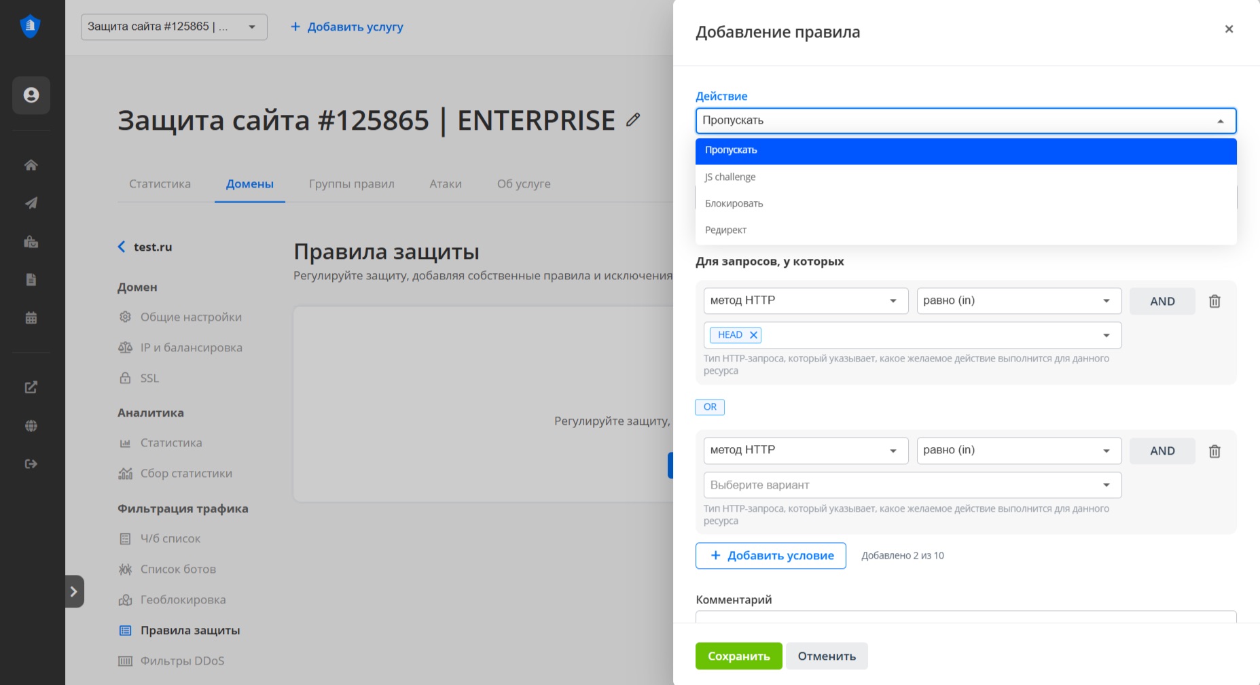1260x685 pixels.
Task: Remove the HEAD tag from values
Action: click(753, 335)
